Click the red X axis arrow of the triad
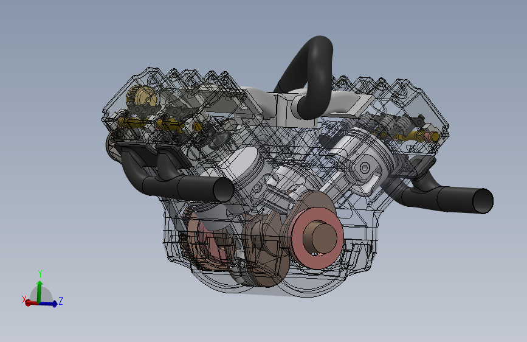 click(31, 303)
